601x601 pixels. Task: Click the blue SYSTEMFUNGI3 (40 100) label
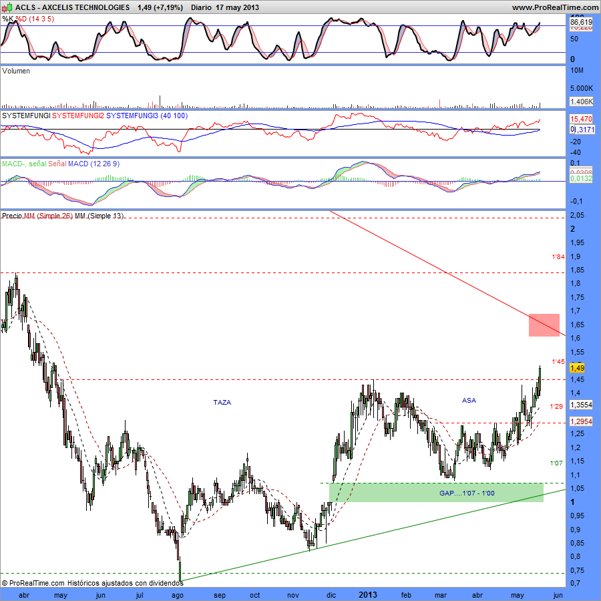[x=147, y=116]
